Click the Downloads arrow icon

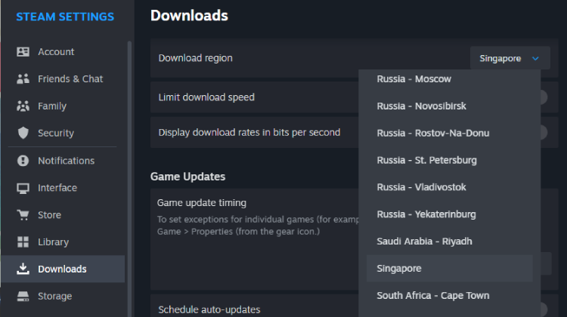(x=23, y=269)
